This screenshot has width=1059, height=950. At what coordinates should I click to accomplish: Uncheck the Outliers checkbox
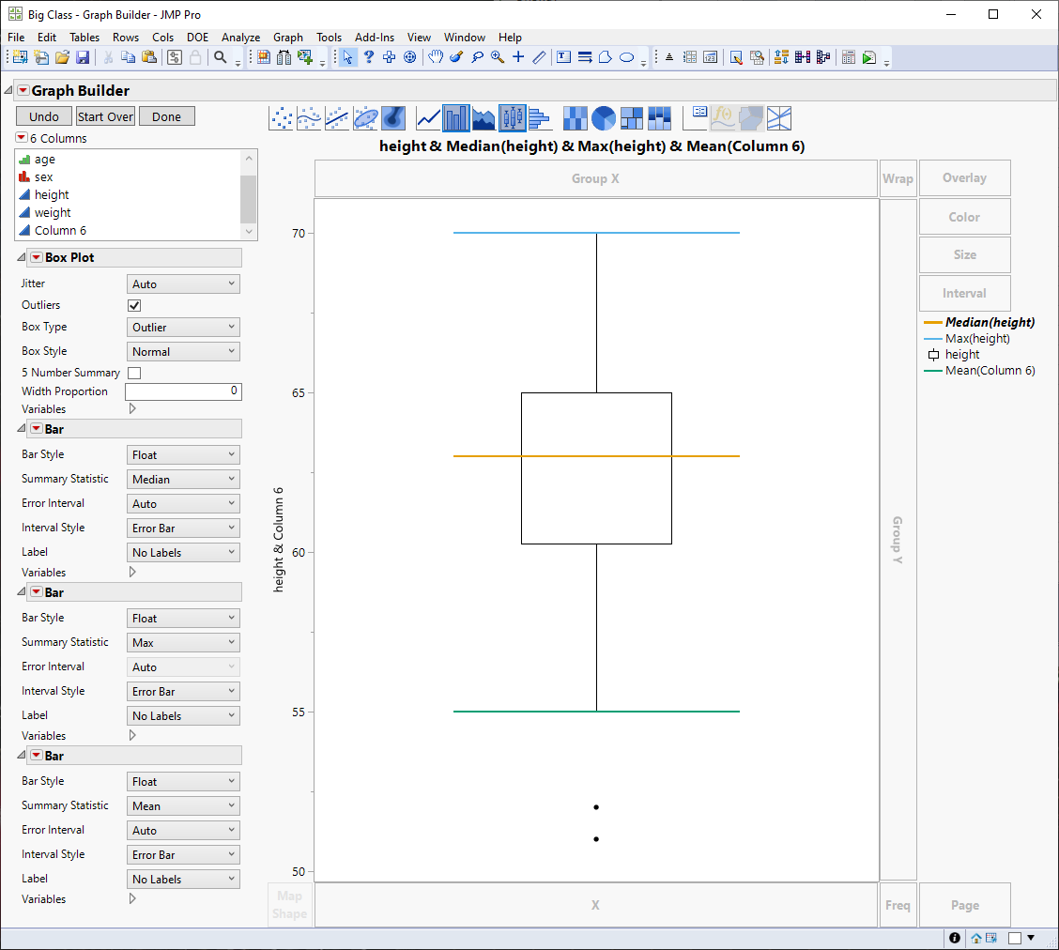[x=134, y=305]
